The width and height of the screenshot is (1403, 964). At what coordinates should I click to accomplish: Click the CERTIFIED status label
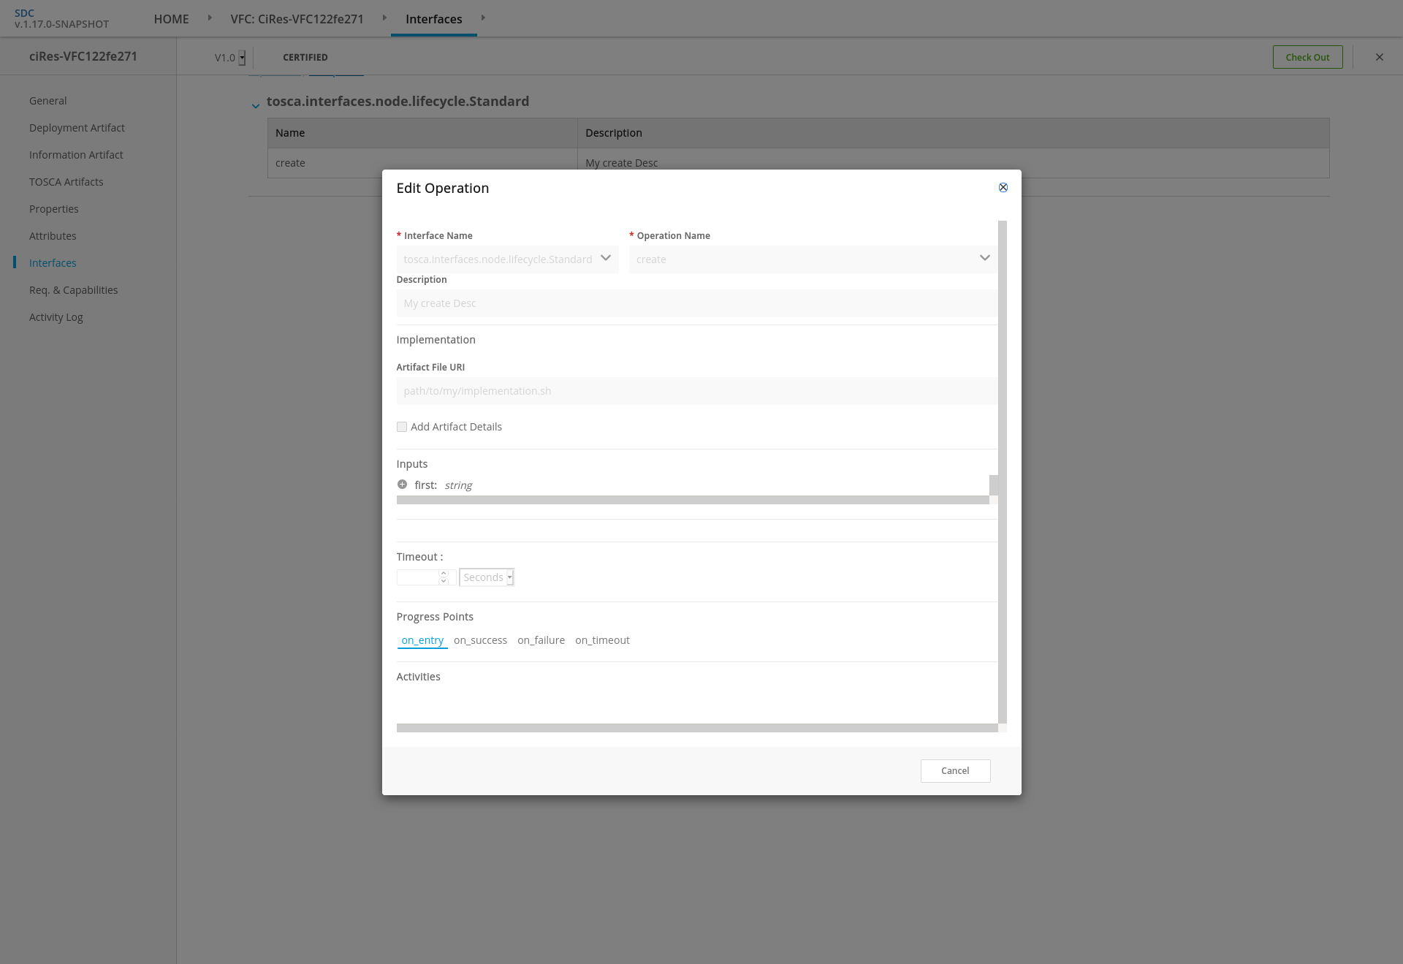click(305, 57)
